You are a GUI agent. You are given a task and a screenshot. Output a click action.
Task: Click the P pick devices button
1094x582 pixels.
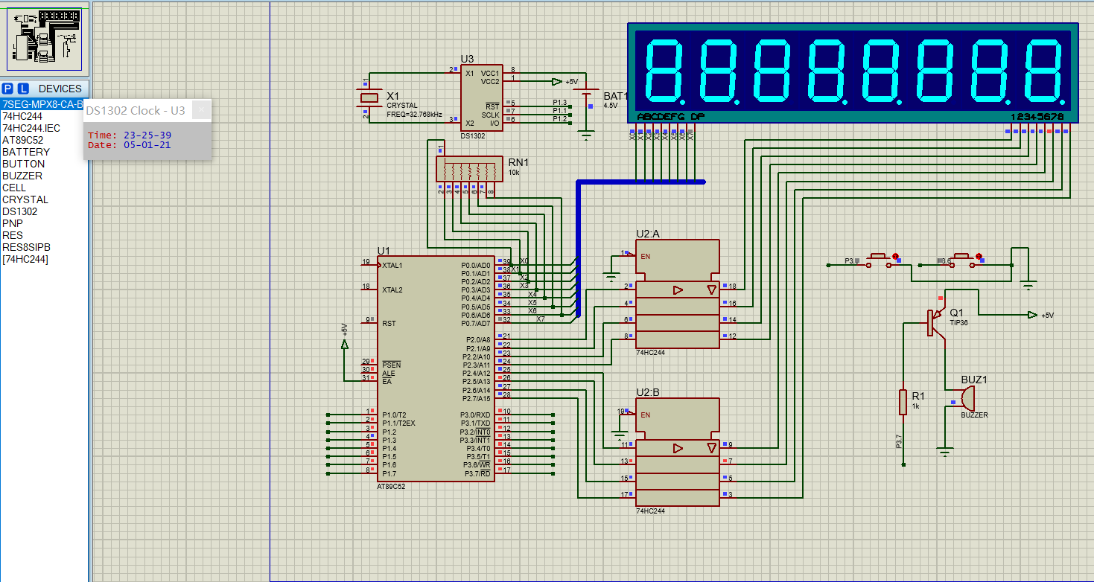click(8, 89)
